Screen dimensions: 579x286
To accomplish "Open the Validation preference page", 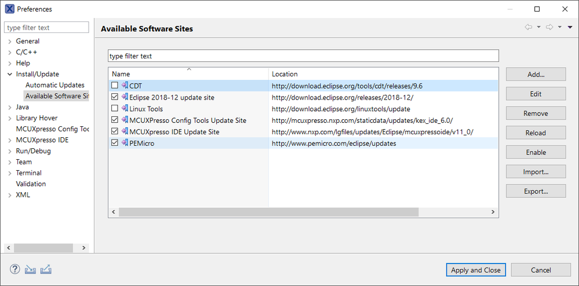I will pos(31,184).
